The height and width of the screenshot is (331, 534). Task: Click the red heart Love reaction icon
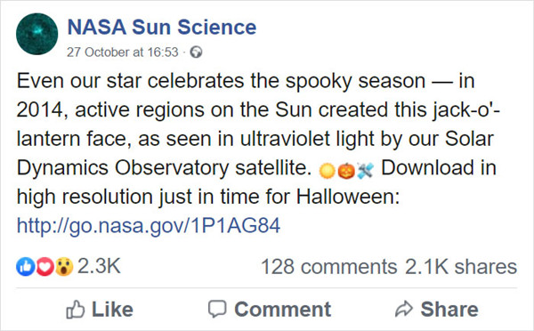(44, 267)
